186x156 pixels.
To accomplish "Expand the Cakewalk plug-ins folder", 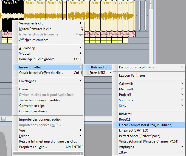I will (149, 84).
